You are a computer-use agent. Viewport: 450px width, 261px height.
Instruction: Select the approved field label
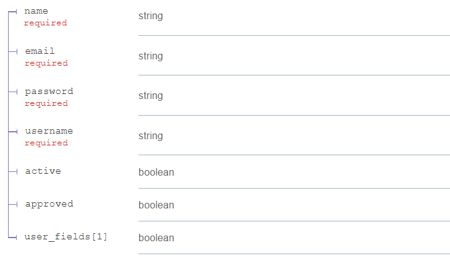click(49, 204)
